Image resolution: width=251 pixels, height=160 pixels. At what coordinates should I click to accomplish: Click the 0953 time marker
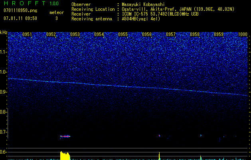pos(75,34)
